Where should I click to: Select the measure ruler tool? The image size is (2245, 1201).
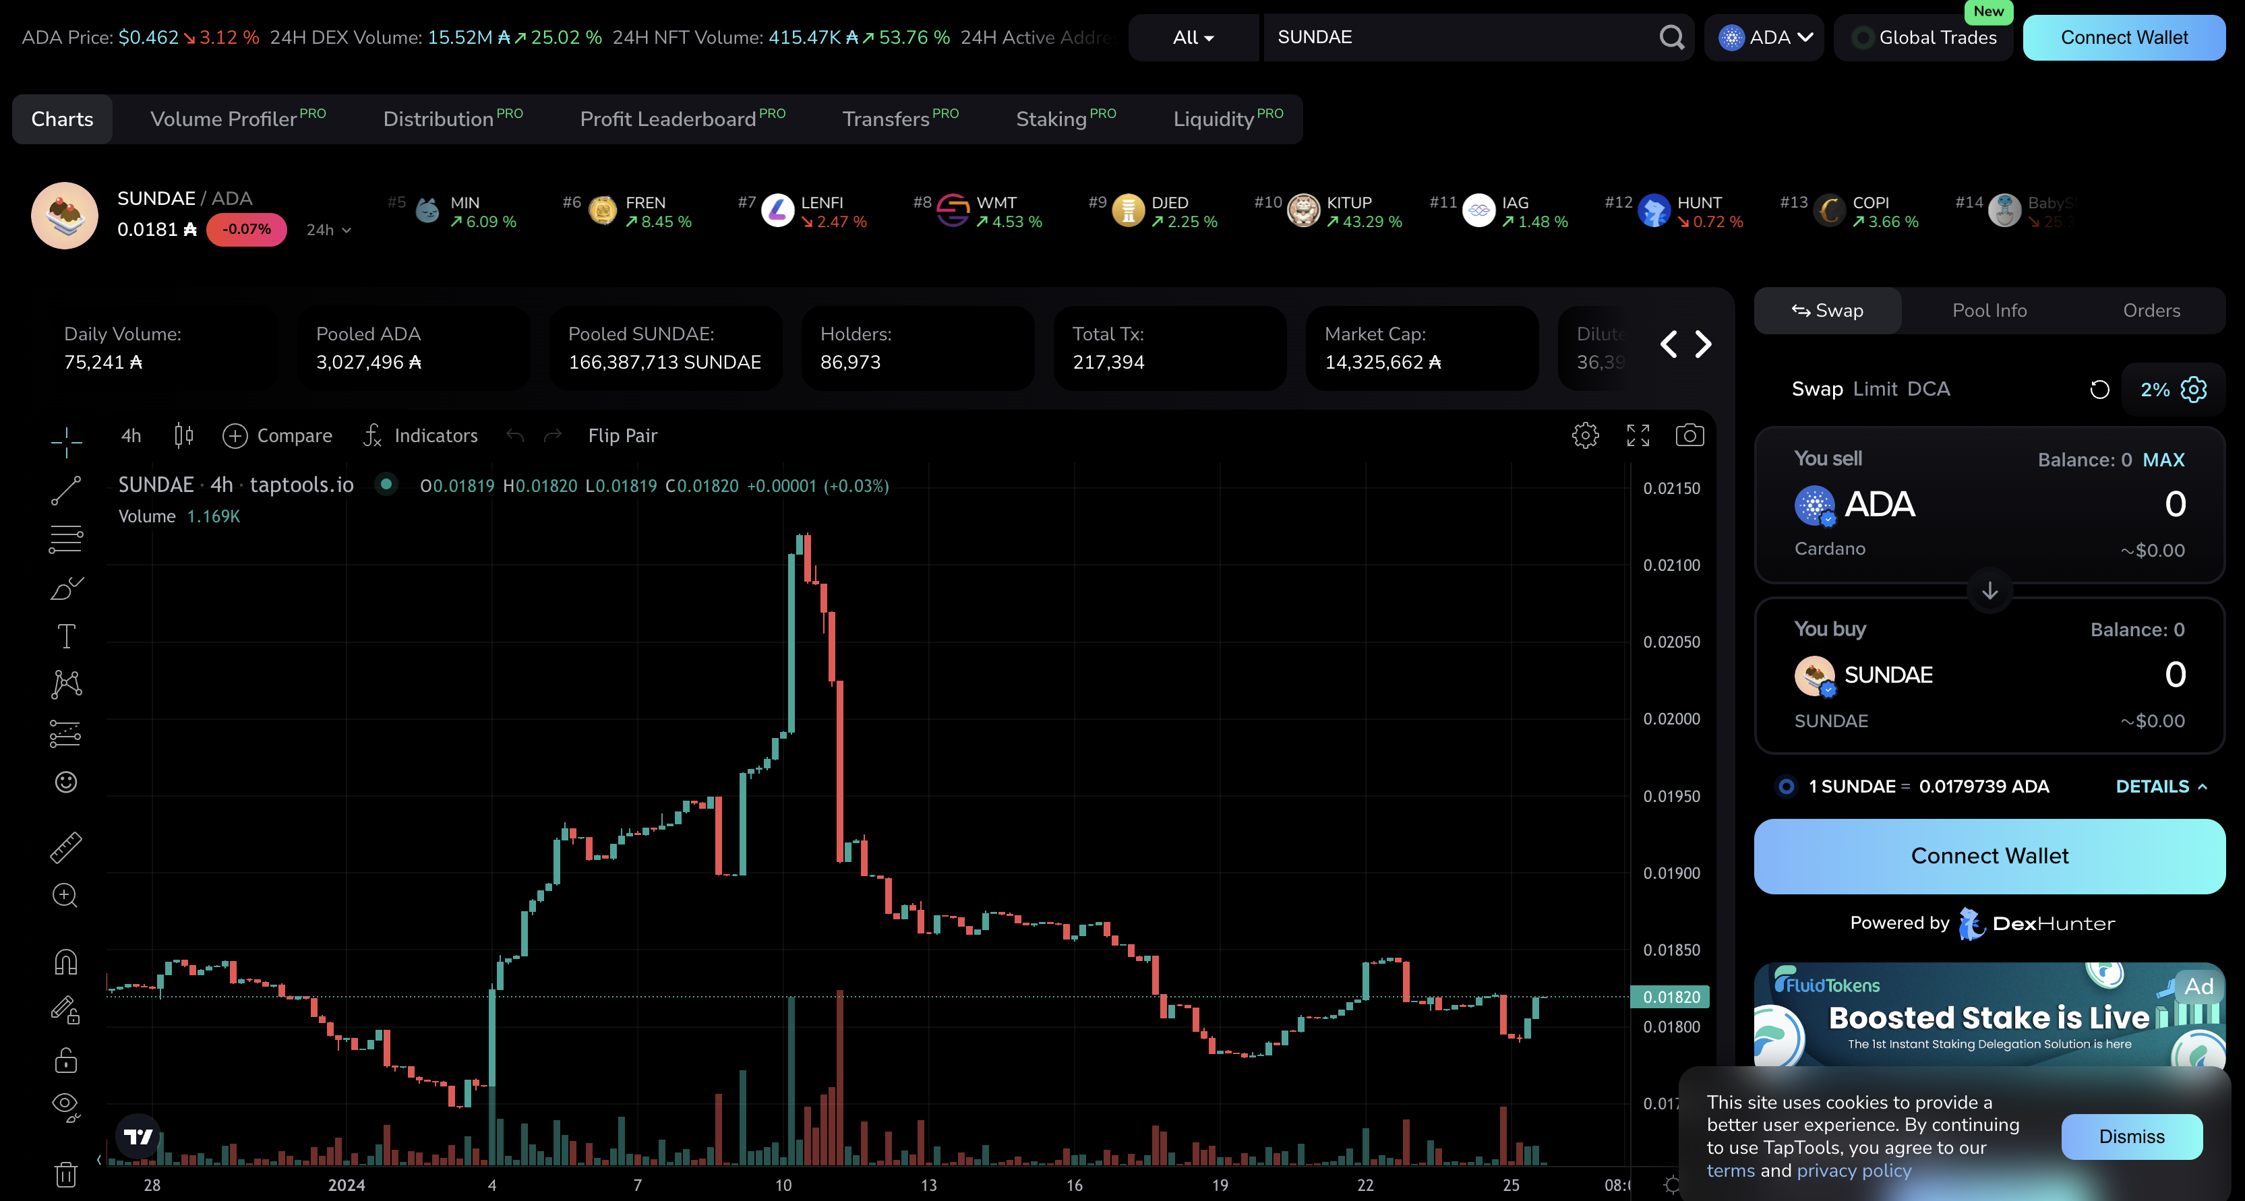pyautogui.click(x=65, y=846)
